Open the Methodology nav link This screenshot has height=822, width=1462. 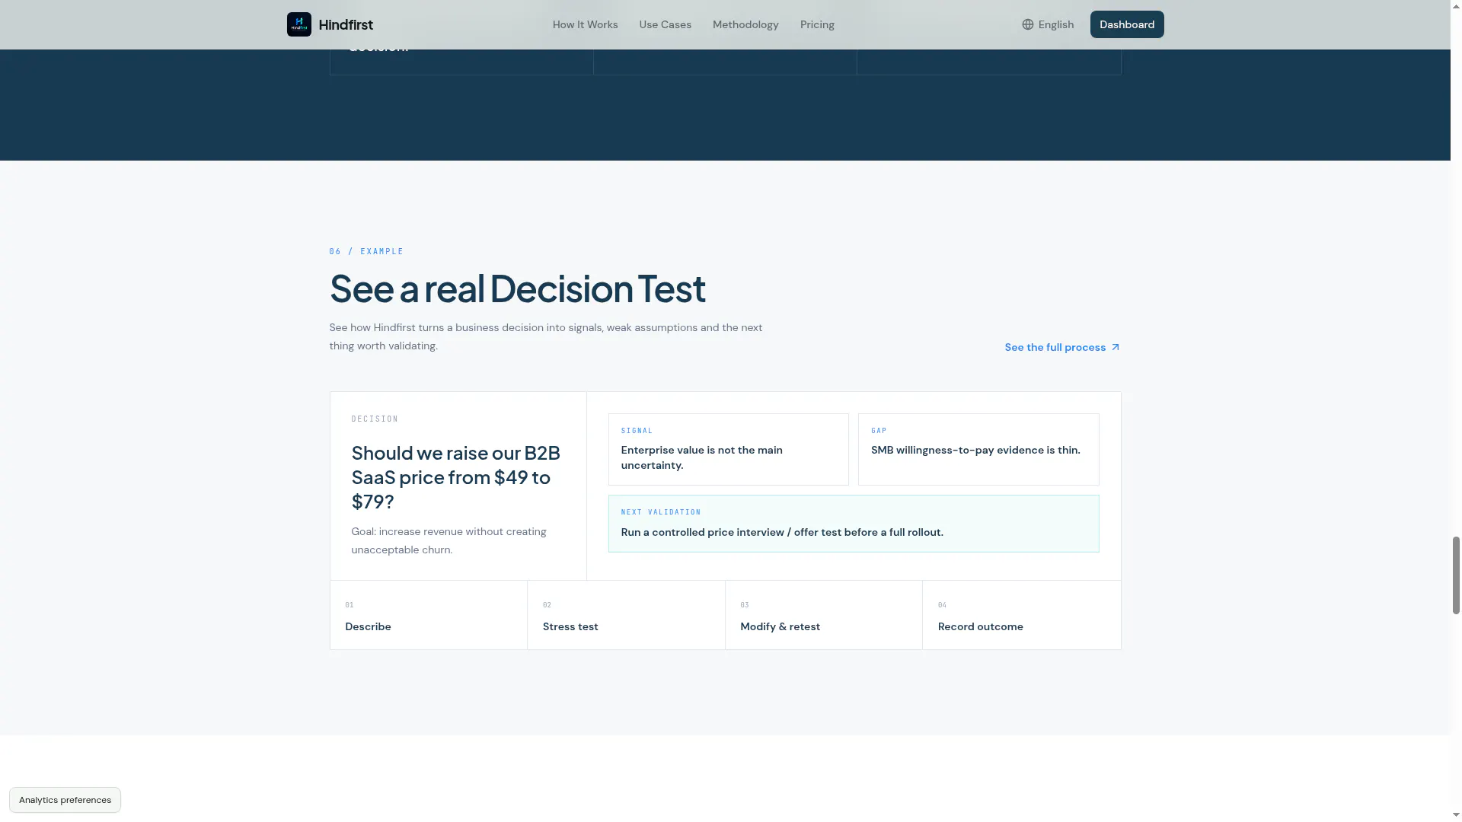pyautogui.click(x=745, y=24)
